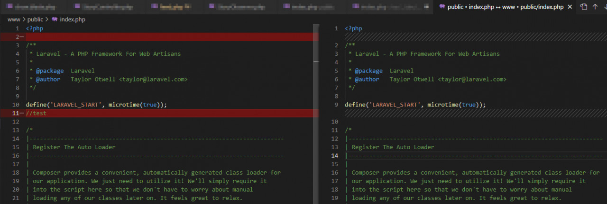Place cursor on 'LARAVEL_START' in left pane
607x204 pixels.
pos(75,105)
